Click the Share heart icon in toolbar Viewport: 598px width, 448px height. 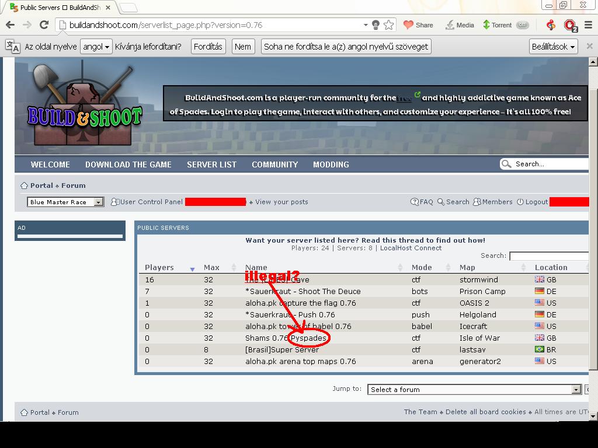[x=409, y=25]
